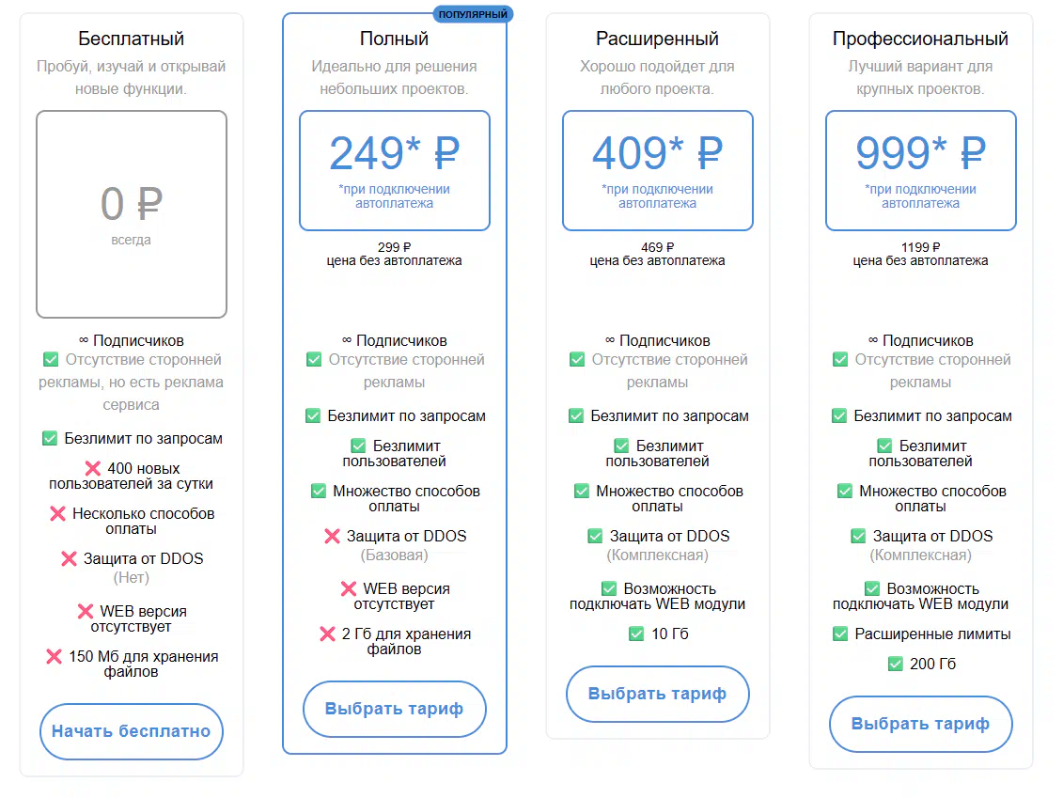Click the green check next to 10 Гб
Viewport: 1063px width, 798px height.
click(636, 634)
